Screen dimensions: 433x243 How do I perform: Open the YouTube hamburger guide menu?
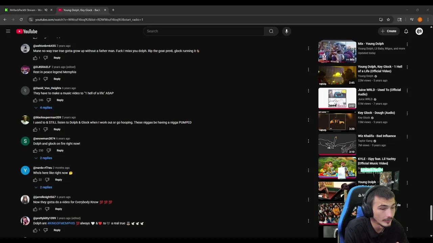pos(8,31)
